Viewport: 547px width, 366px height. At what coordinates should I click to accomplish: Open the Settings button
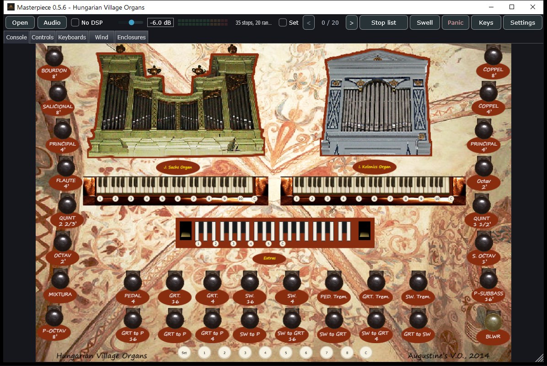coord(523,22)
